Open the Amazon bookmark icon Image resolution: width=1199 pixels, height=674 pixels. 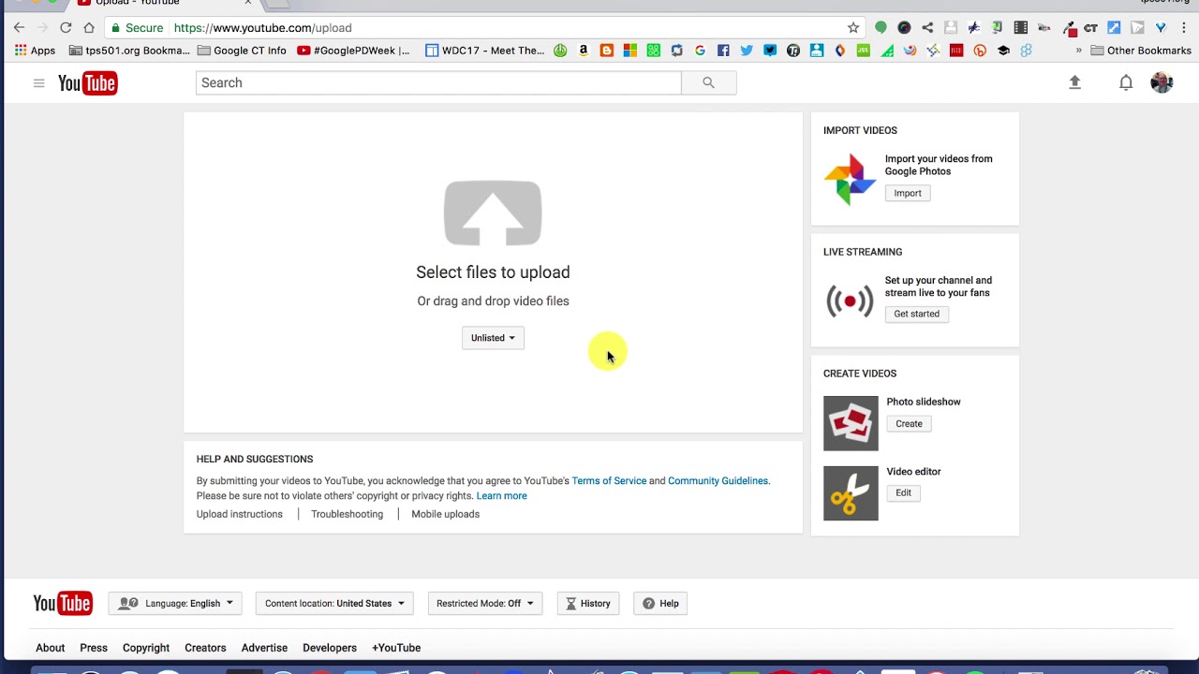583,51
